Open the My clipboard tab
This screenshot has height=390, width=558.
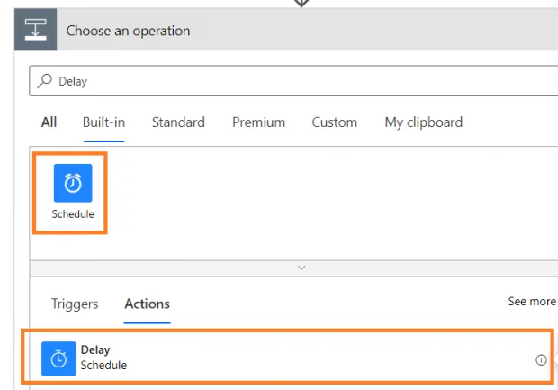click(x=423, y=122)
